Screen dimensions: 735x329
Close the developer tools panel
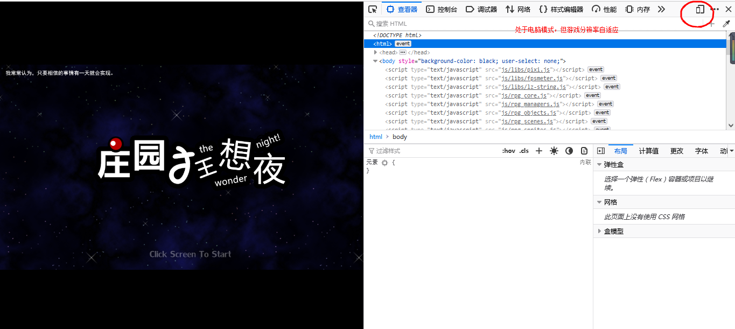729,9
